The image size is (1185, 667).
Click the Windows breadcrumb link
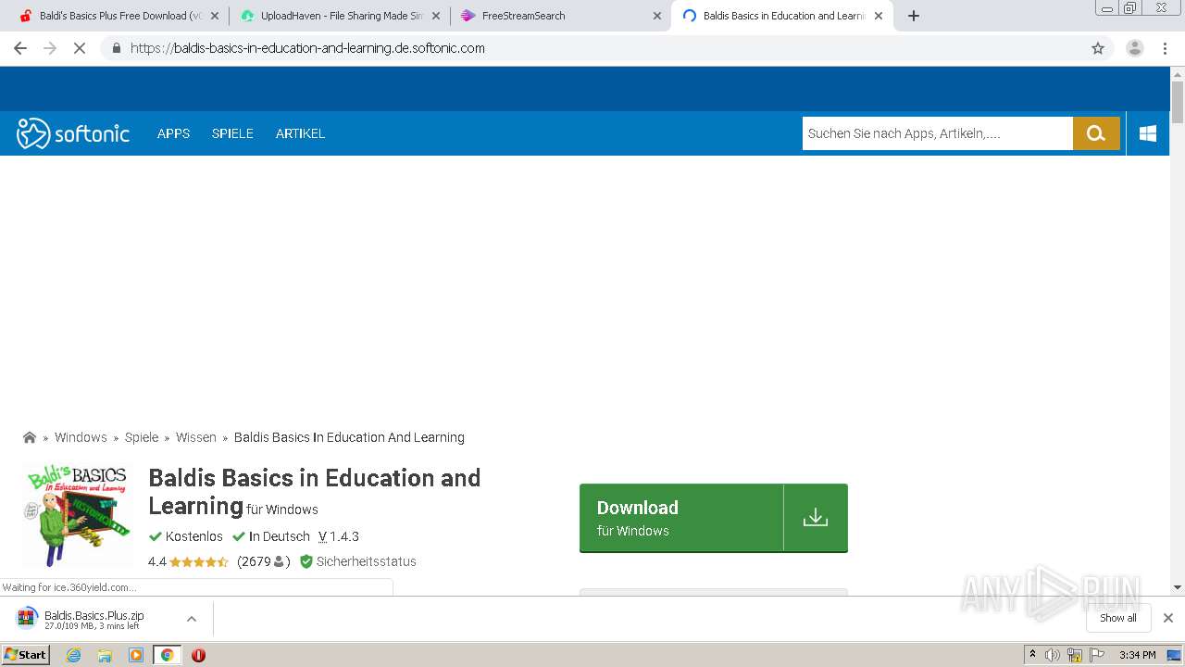[x=81, y=437]
